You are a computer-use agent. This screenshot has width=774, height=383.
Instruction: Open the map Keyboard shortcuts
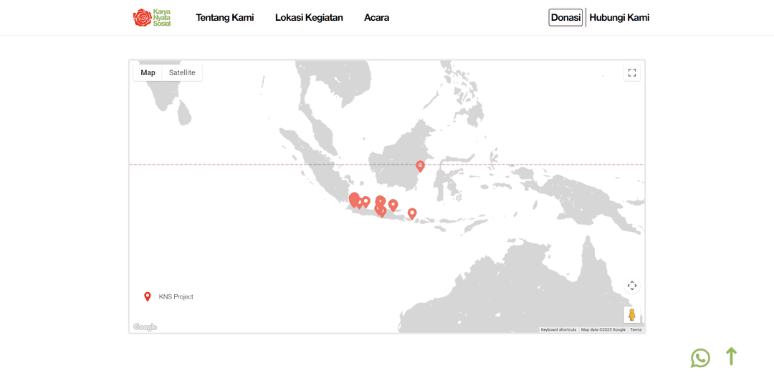[x=558, y=329]
